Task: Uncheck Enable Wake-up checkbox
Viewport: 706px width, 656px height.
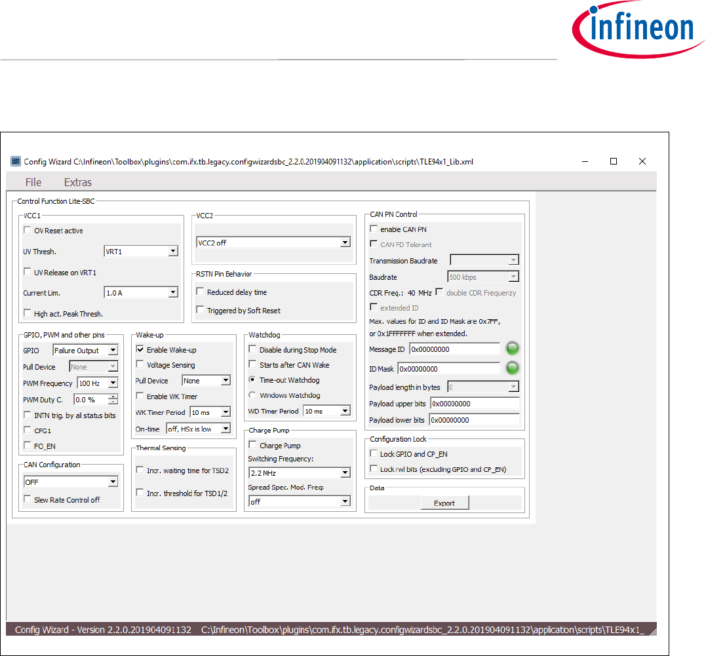Action: (140, 349)
